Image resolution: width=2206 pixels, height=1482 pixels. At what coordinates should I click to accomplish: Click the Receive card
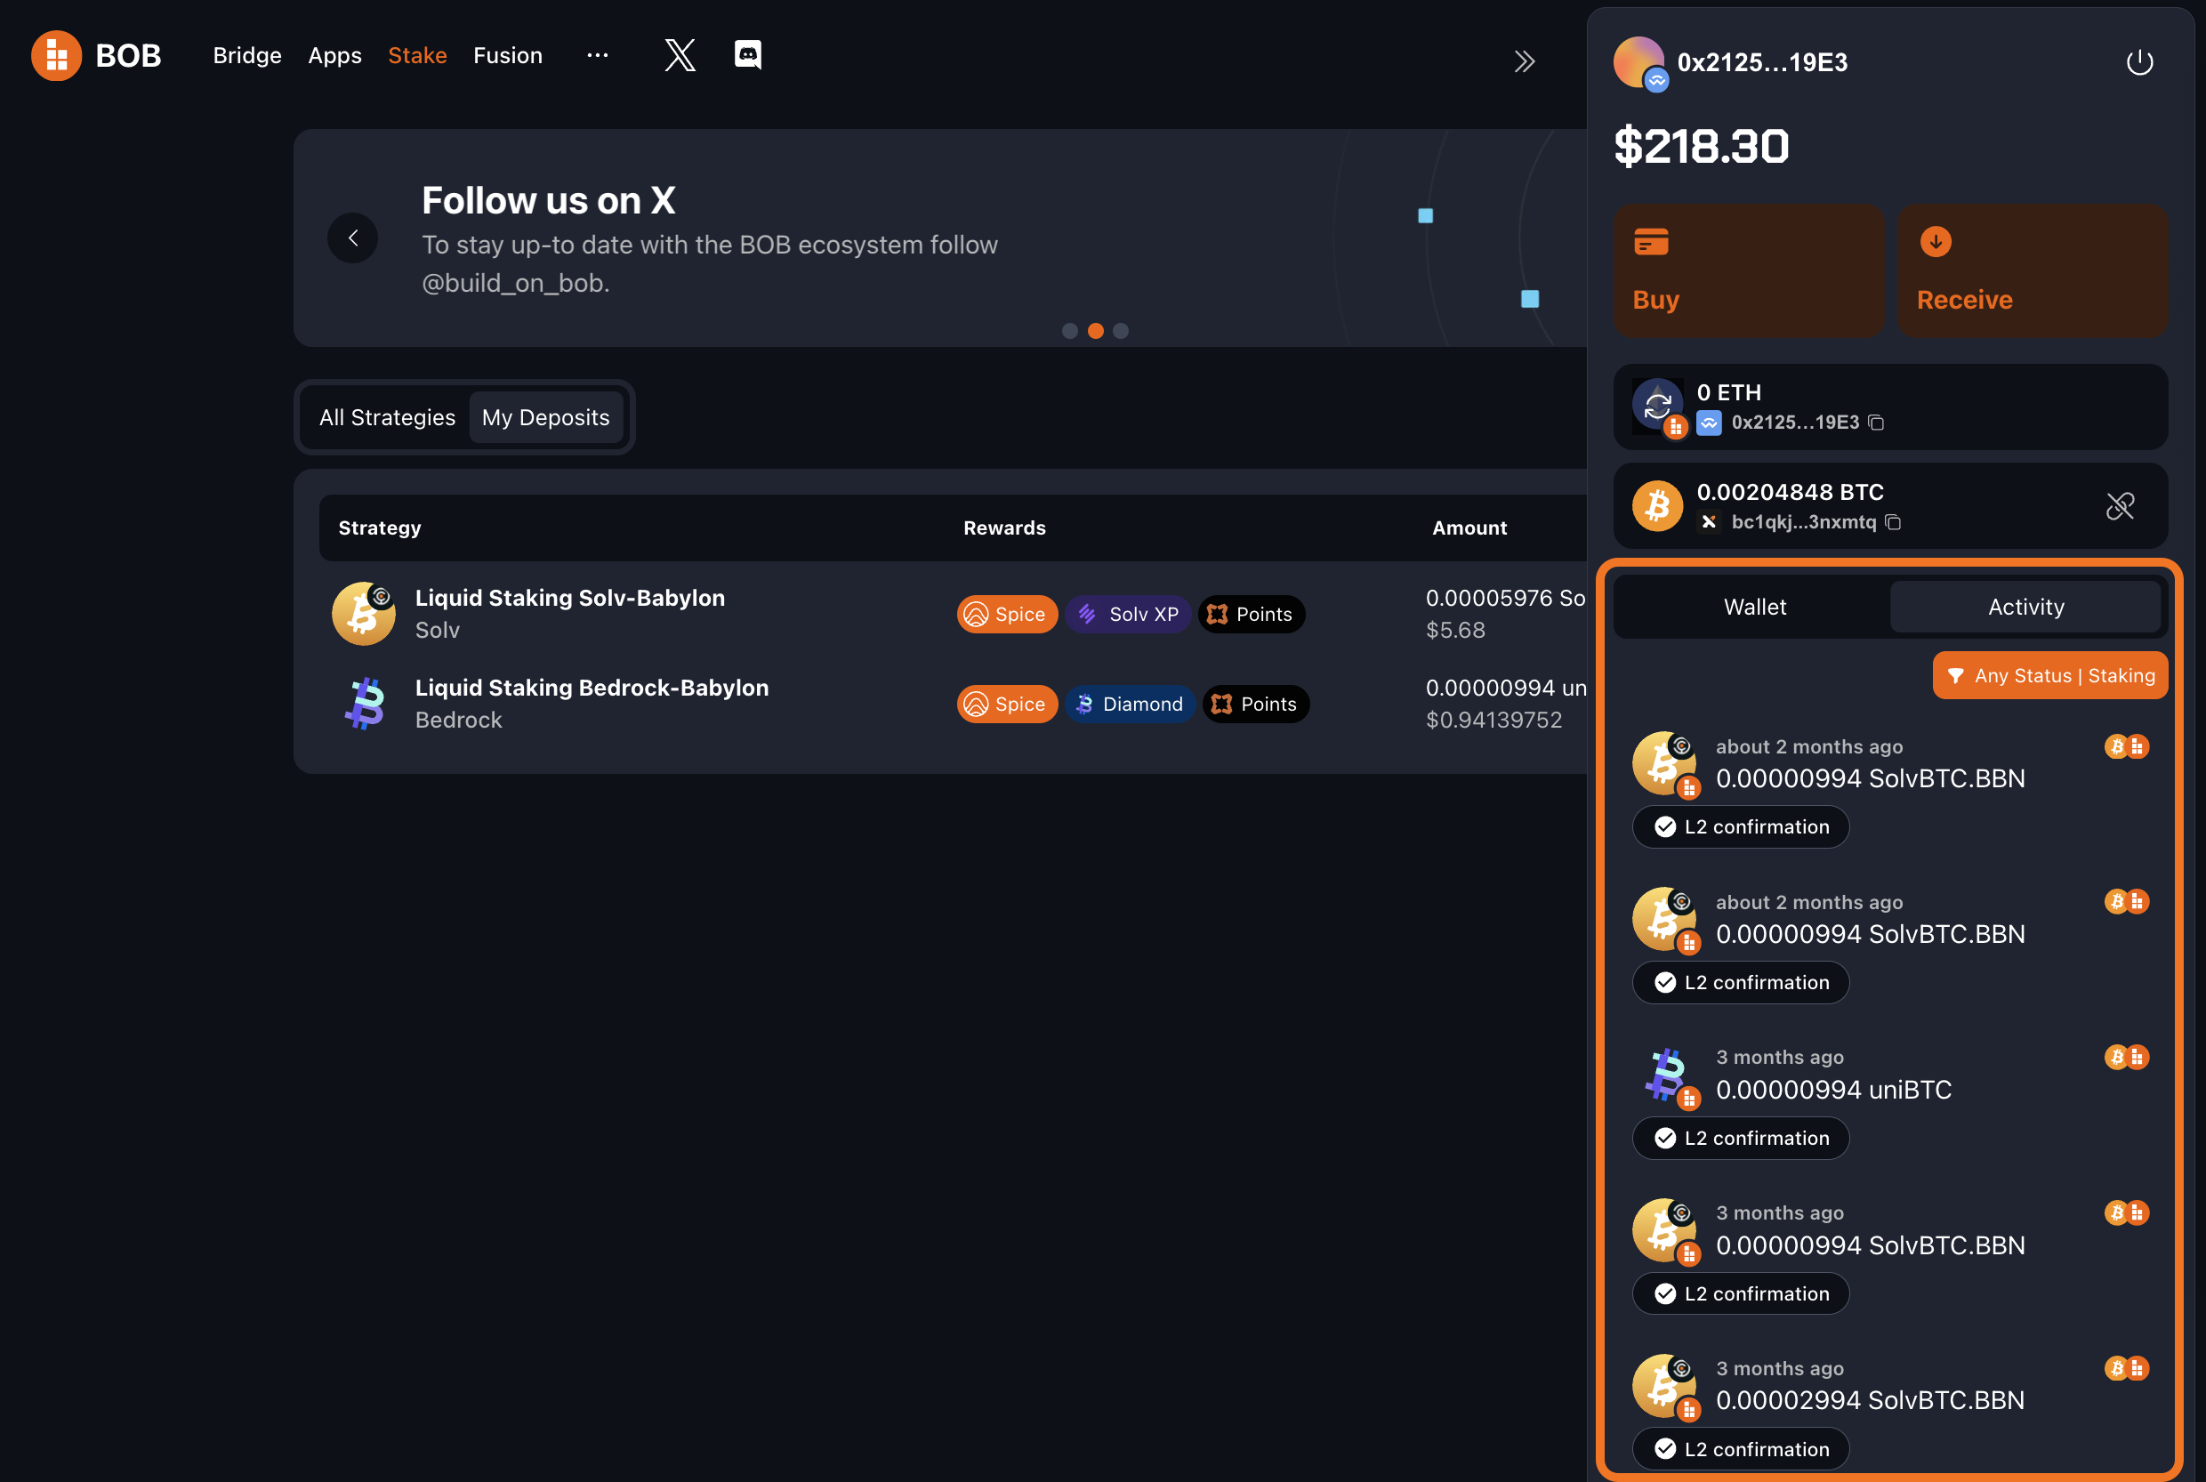click(2032, 270)
